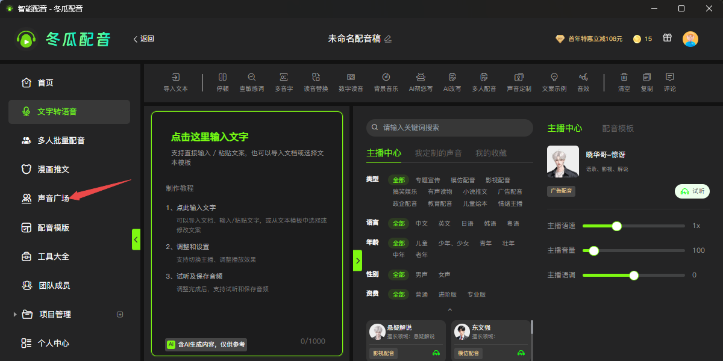The image size is (723, 361).
Task: Open the 导入文本 import text tool
Action: [x=176, y=82]
